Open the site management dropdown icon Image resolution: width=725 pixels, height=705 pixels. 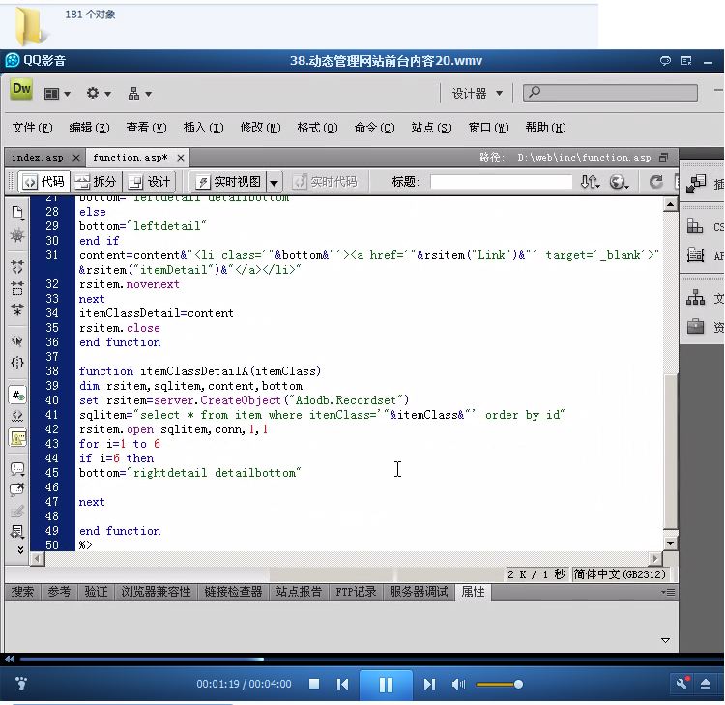[139, 94]
